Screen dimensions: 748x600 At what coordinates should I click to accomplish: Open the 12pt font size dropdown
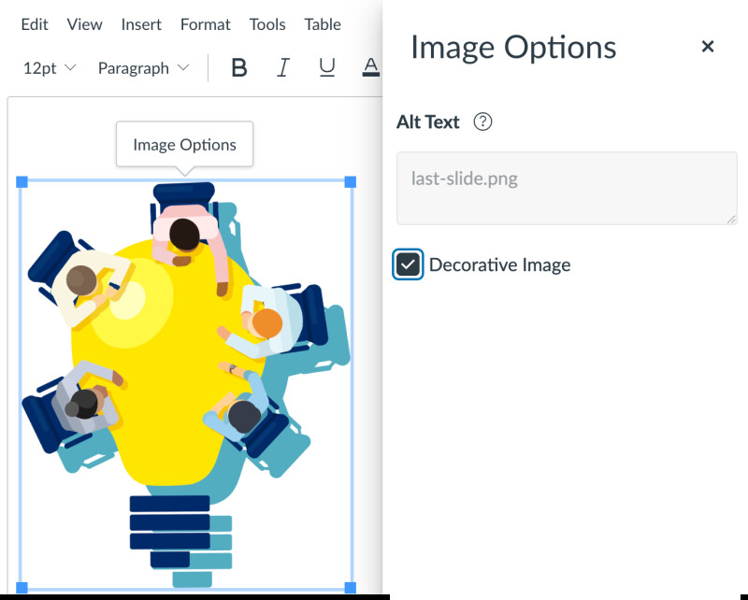point(42,67)
